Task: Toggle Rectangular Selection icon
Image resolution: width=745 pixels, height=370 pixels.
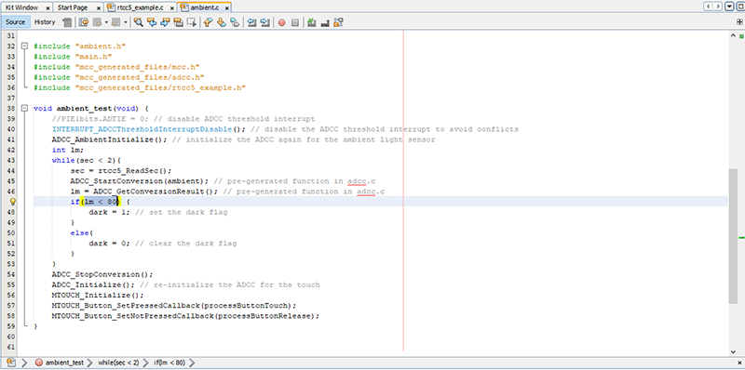Action: pyautogui.click(x=192, y=22)
